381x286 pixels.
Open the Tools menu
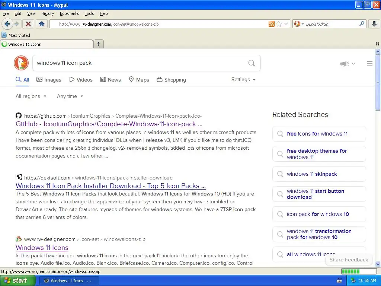[x=89, y=13]
